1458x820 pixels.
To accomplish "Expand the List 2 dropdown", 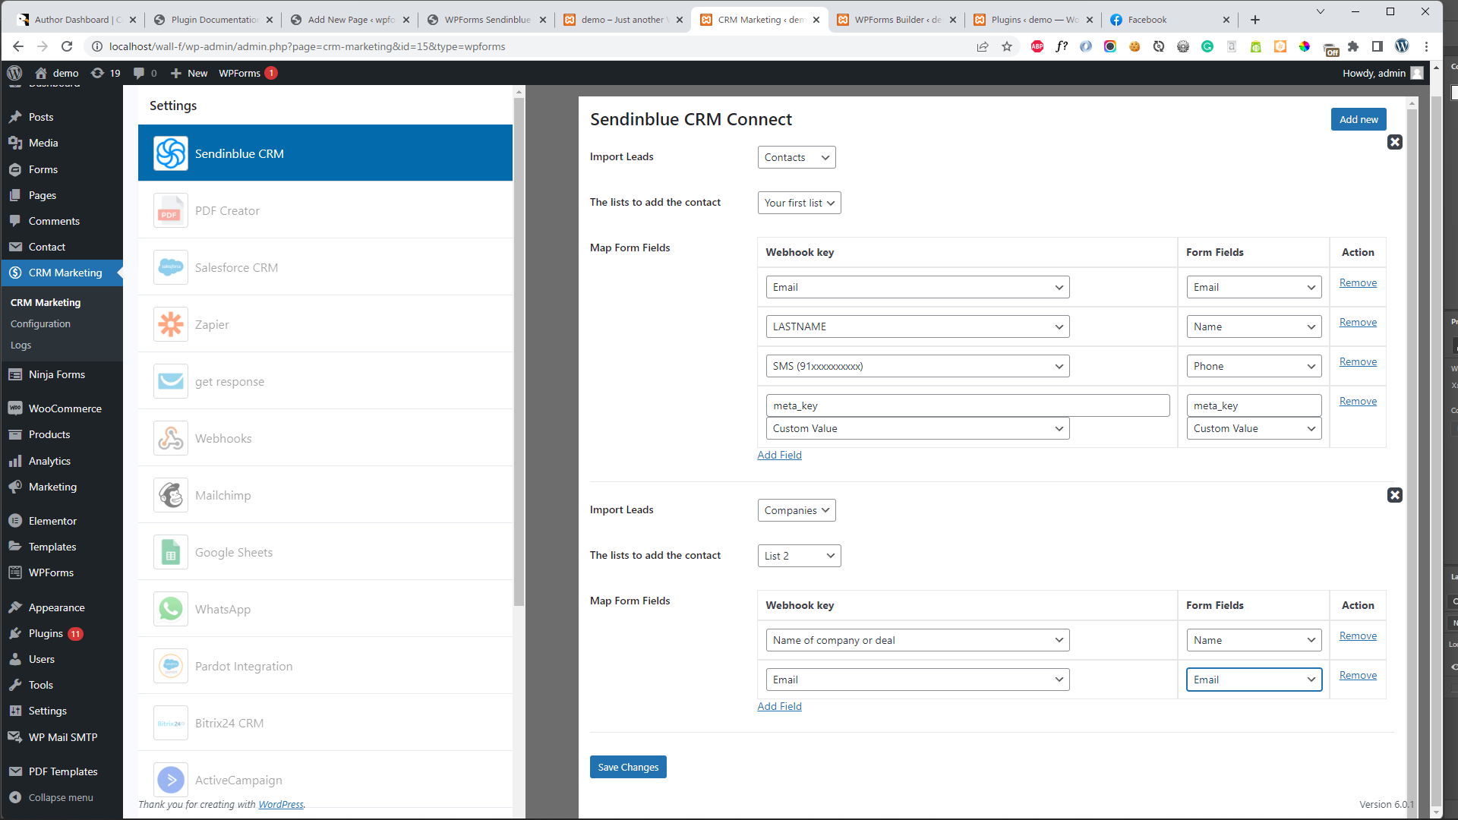I will point(799,556).
